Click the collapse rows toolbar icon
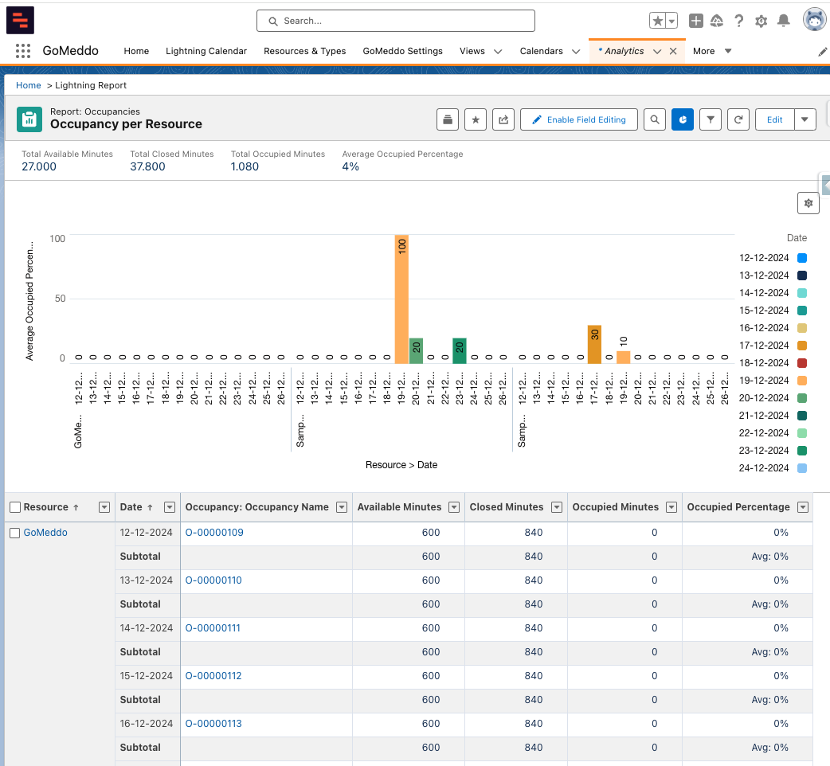830x766 pixels. point(448,119)
